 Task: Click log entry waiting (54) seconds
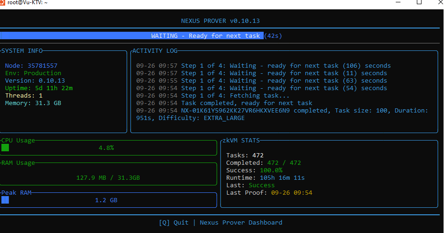click(262, 88)
